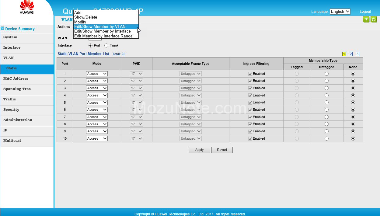Image resolution: width=380 pixels, height=216 pixels.
Task: Open the Mode dropdown for port 2
Action: (97, 81)
